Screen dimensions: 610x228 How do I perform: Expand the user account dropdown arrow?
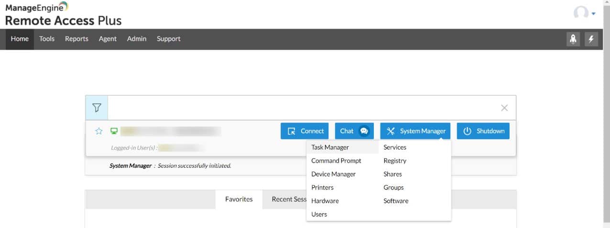(x=593, y=14)
